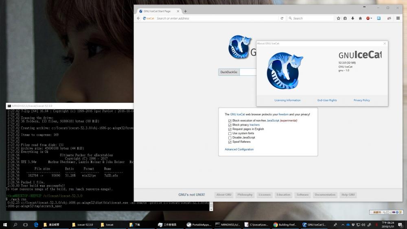Click the bookmark star icon
The width and height of the screenshot is (407, 229).
click(338, 18)
